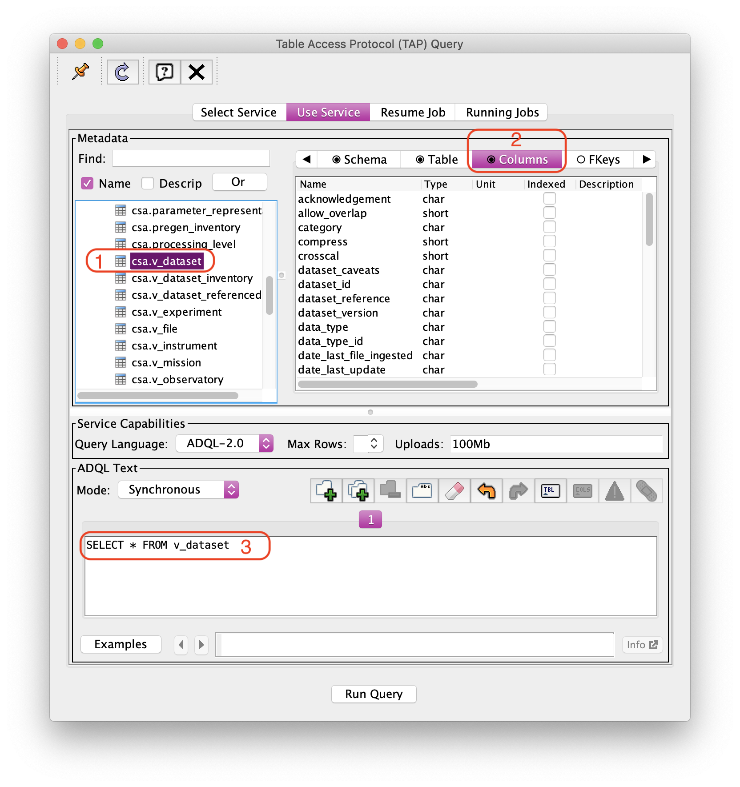Click the table icon next to csa.v_mission
740x787 pixels.
point(121,362)
